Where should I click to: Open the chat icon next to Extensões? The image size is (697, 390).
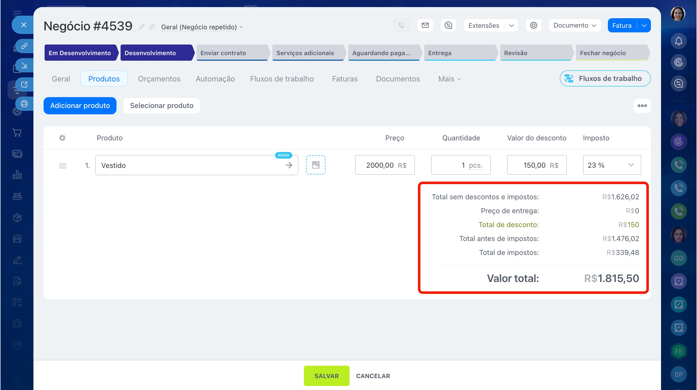pos(448,25)
